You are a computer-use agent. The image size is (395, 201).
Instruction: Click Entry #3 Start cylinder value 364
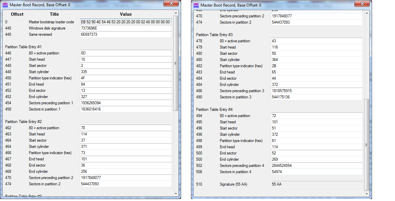pyautogui.click(x=317, y=60)
